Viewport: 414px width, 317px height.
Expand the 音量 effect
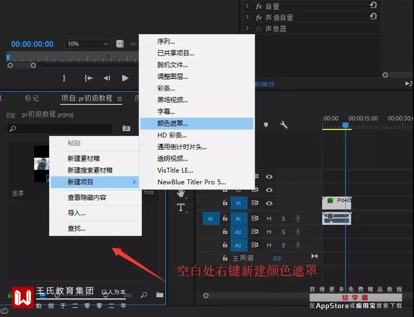pyautogui.click(x=247, y=6)
